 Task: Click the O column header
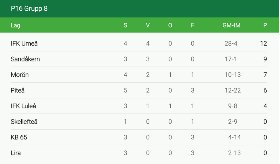coord(170,25)
